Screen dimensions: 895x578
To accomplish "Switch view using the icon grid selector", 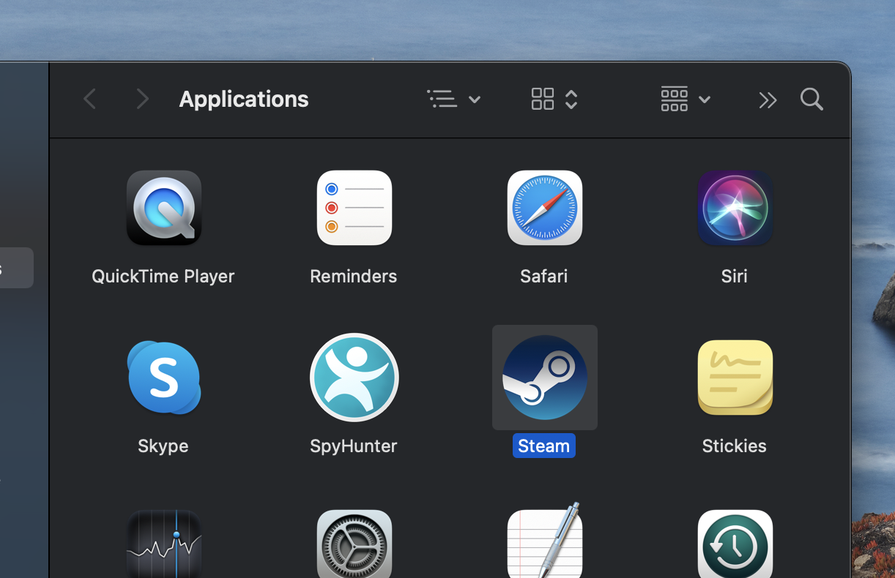I will (x=554, y=99).
